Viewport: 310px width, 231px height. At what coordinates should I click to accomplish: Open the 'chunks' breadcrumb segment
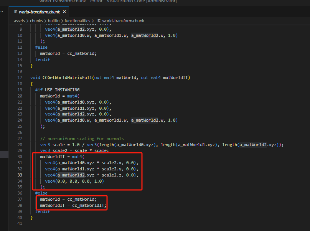click(x=36, y=21)
